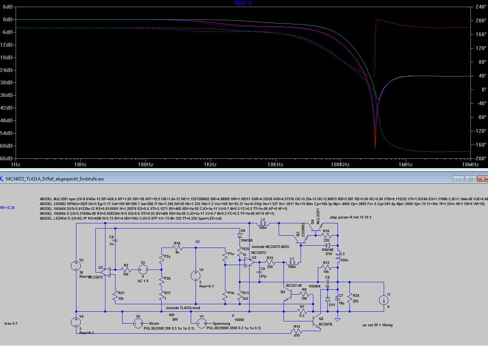Click the .step param R list directive
The width and height of the screenshot is (488, 346).
[x=350, y=217]
